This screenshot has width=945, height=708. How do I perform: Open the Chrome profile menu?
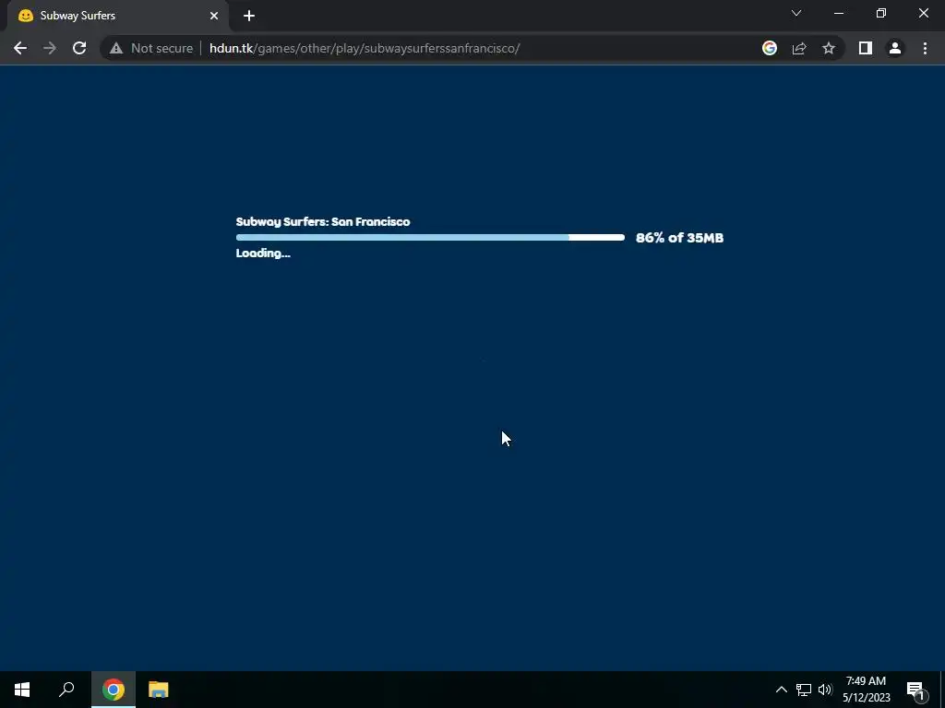point(895,48)
